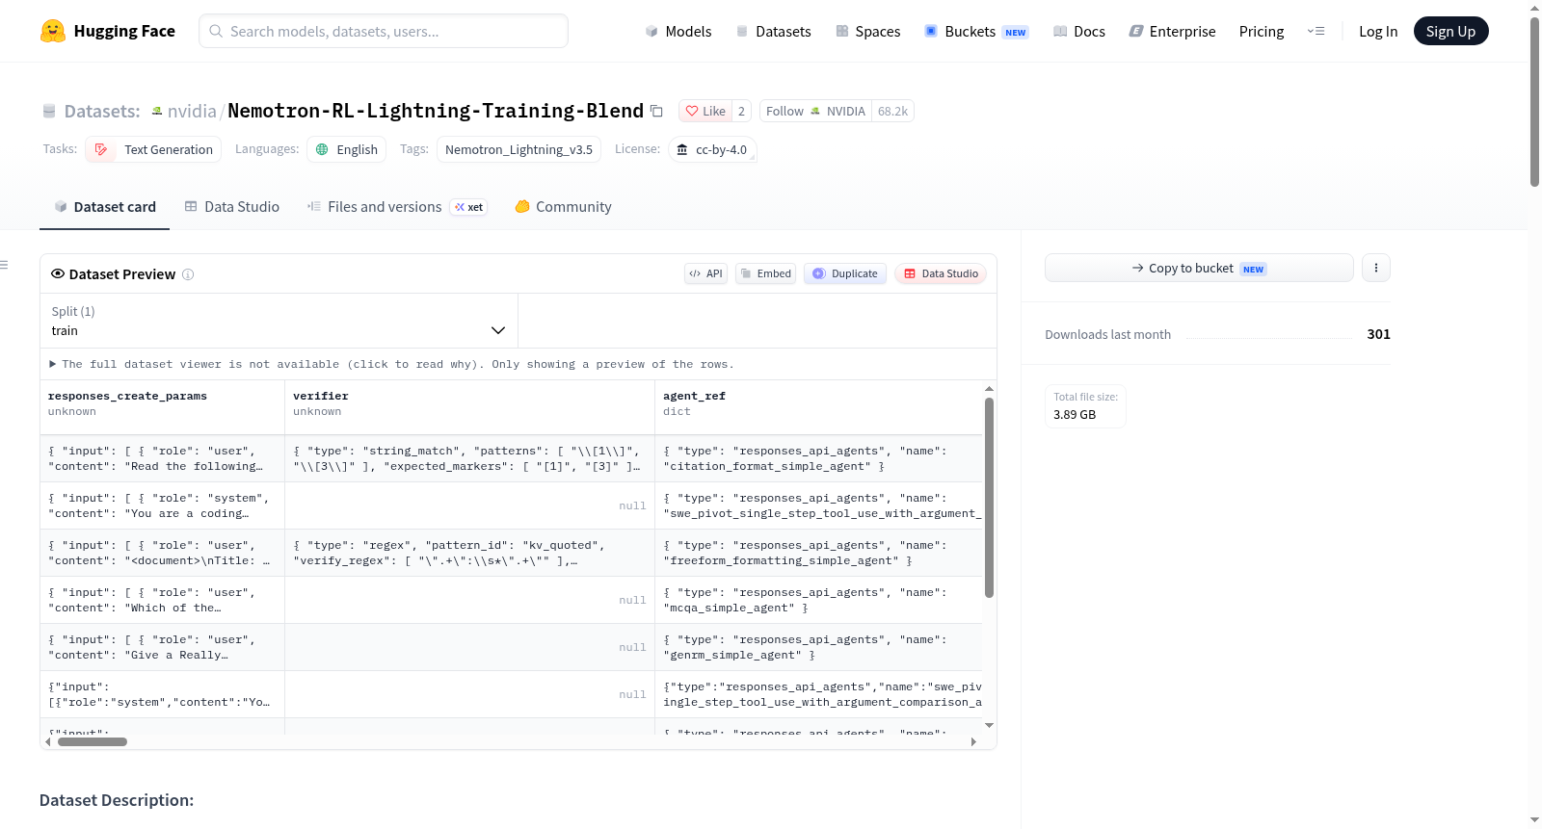Open Buckets from the navigation bar
Screen dimensions: 1542x829
click(x=976, y=31)
